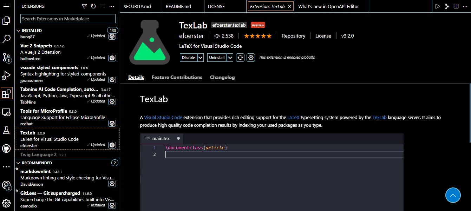Open the source control graph icon in title bar
Image resolution: width=471 pixels, height=211 pixels.
pos(447,6)
